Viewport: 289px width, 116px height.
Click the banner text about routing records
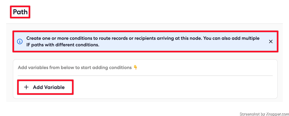coord(143,41)
